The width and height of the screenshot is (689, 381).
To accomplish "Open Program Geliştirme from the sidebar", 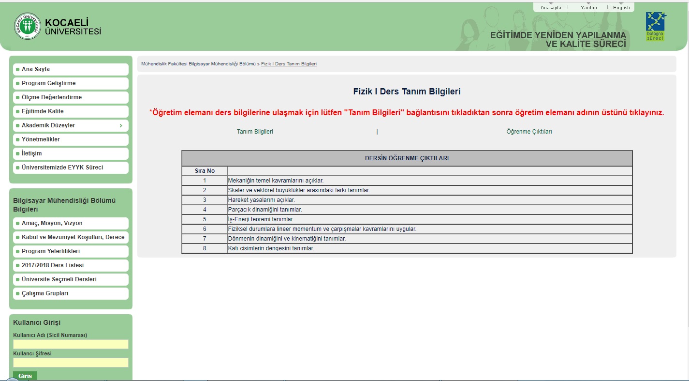I will pos(48,83).
